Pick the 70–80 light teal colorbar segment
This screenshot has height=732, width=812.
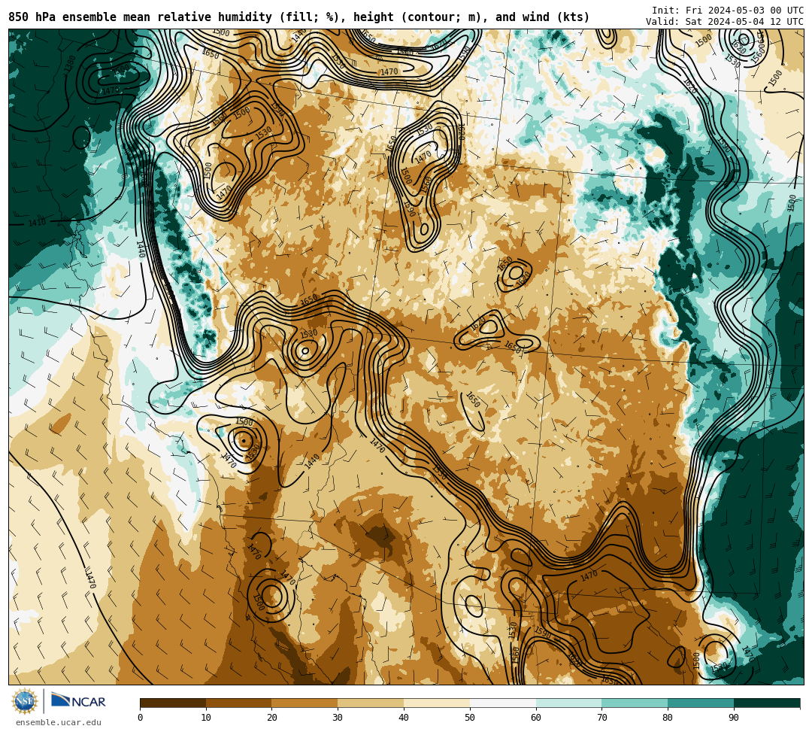click(x=635, y=703)
